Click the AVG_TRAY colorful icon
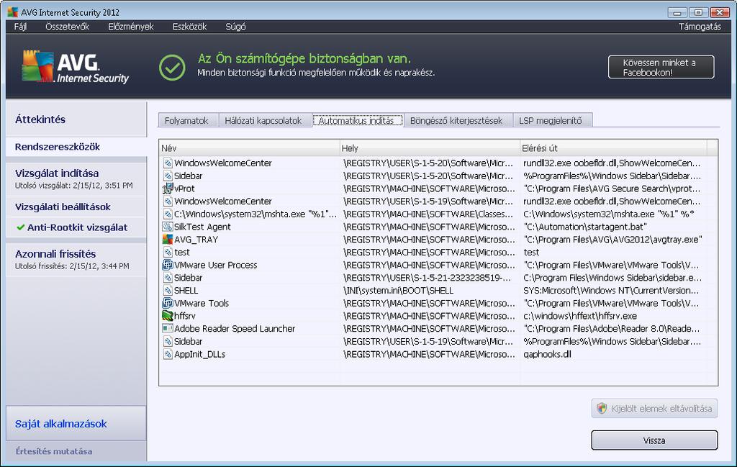 click(x=167, y=239)
